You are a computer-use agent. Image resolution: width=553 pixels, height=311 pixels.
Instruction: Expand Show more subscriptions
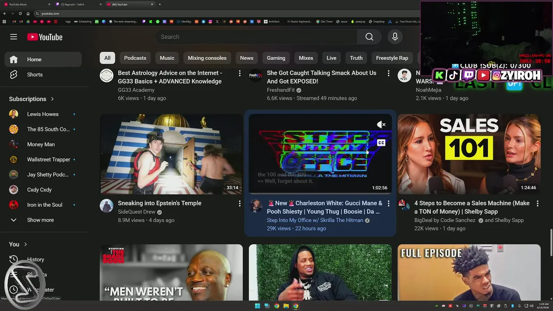(43, 220)
